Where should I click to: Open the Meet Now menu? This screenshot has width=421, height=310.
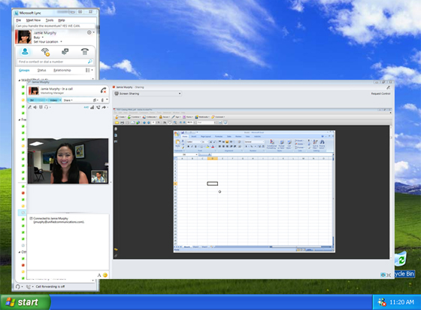click(x=33, y=20)
